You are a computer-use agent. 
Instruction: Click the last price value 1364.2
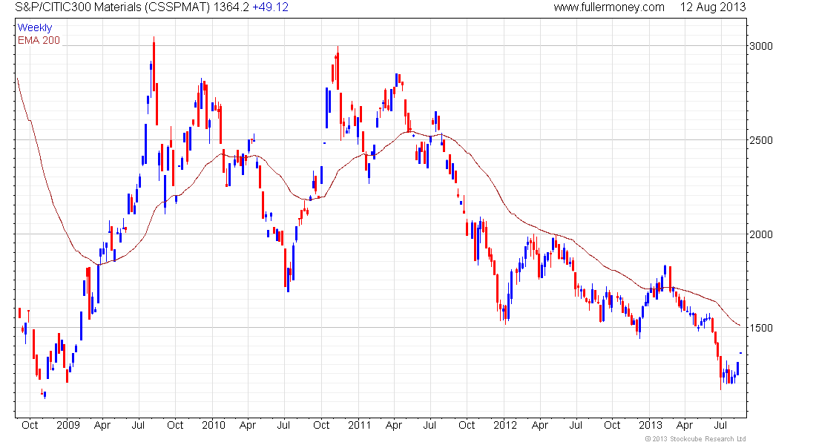(x=231, y=7)
